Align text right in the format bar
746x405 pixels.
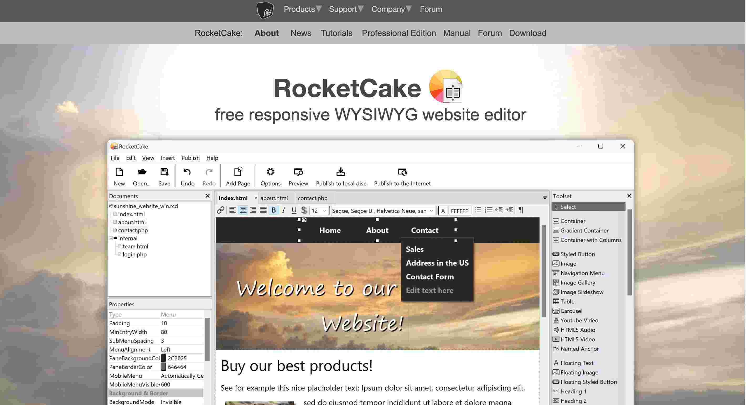pos(253,210)
